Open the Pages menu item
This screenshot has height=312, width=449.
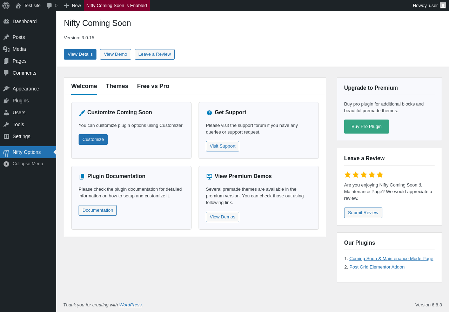tap(28, 61)
